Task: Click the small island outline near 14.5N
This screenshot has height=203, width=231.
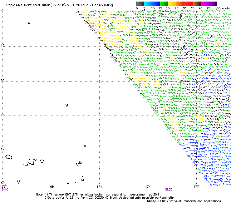Action: 66,105
